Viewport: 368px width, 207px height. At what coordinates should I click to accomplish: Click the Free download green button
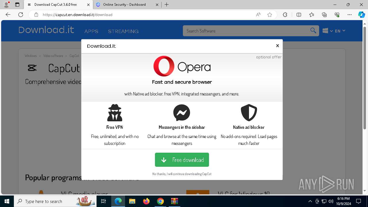click(182, 160)
